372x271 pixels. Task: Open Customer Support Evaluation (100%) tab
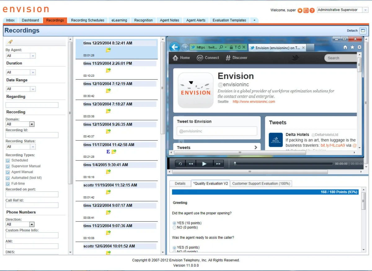pyautogui.click(x=261, y=184)
